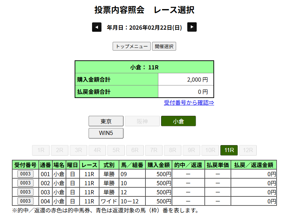Go to next date with right arrow
Screen dimensions: 287x218
click(x=192, y=27)
